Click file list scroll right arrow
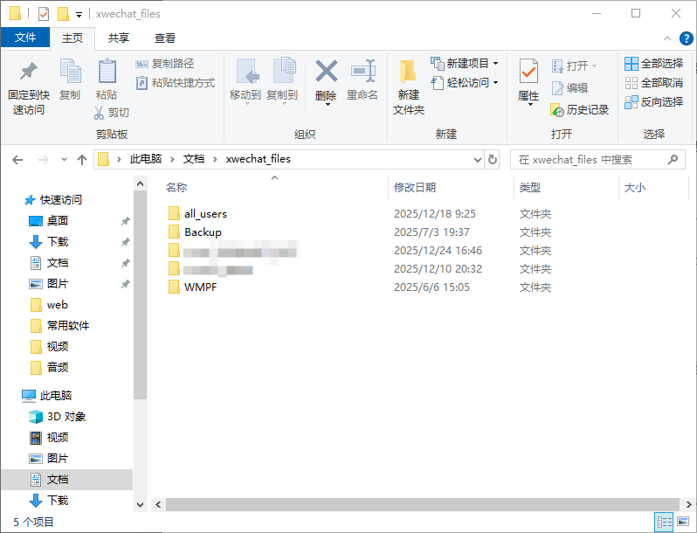The width and height of the screenshot is (697, 533). [688, 504]
